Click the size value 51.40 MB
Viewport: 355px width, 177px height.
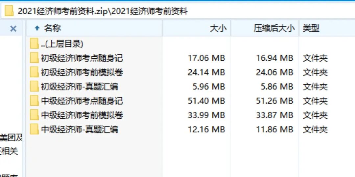point(206,101)
